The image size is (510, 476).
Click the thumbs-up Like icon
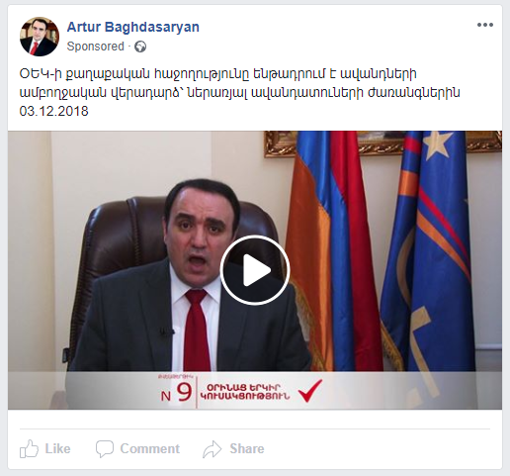(x=29, y=448)
